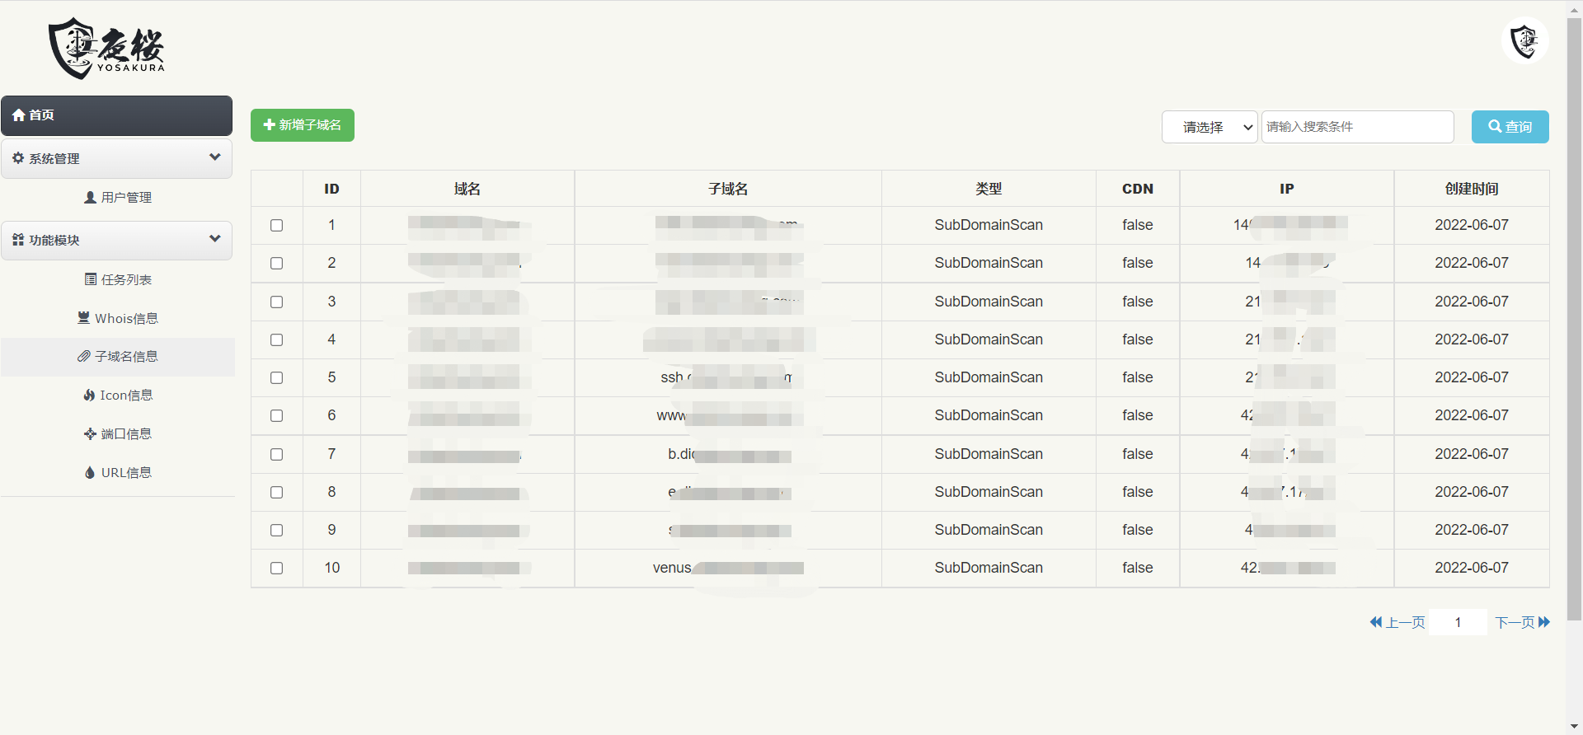Open the 用户管理 menu item
1583x735 pixels.
pyautogui.click(x=117, y=198)
